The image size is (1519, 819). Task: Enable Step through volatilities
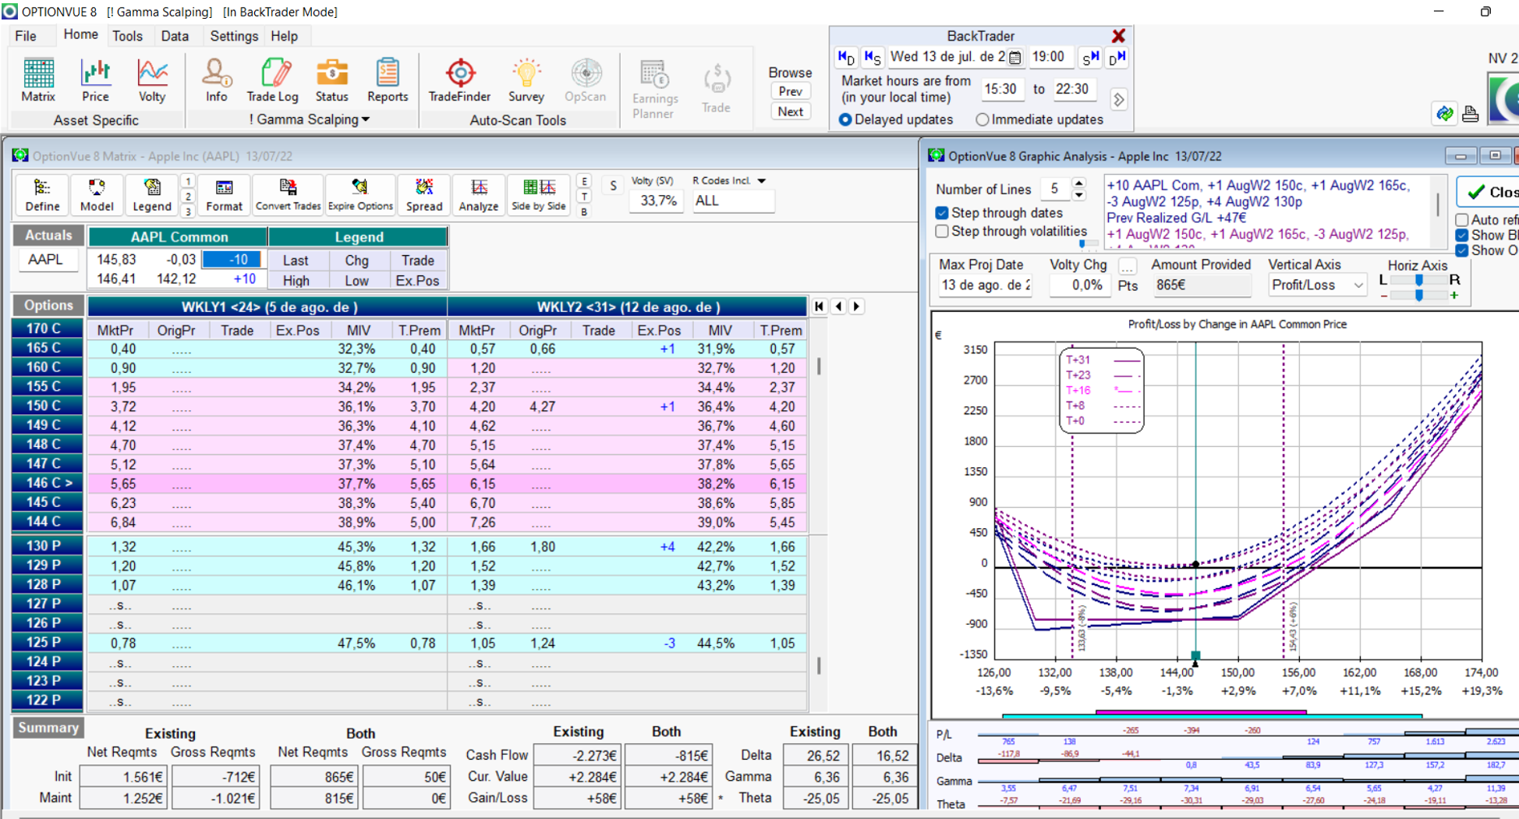pyautogui.click(x=942, y=232)
